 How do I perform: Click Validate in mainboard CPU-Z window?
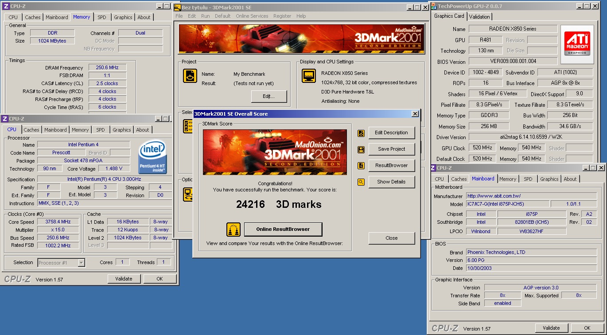(x=551, y=328)
